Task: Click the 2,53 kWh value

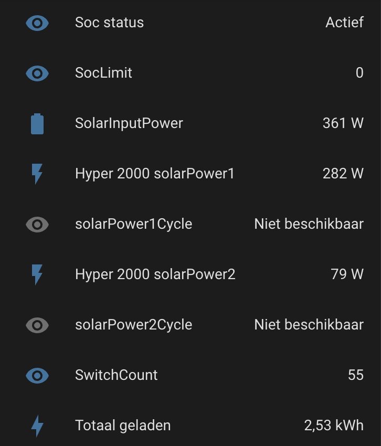Action: [x=334, y=426]
